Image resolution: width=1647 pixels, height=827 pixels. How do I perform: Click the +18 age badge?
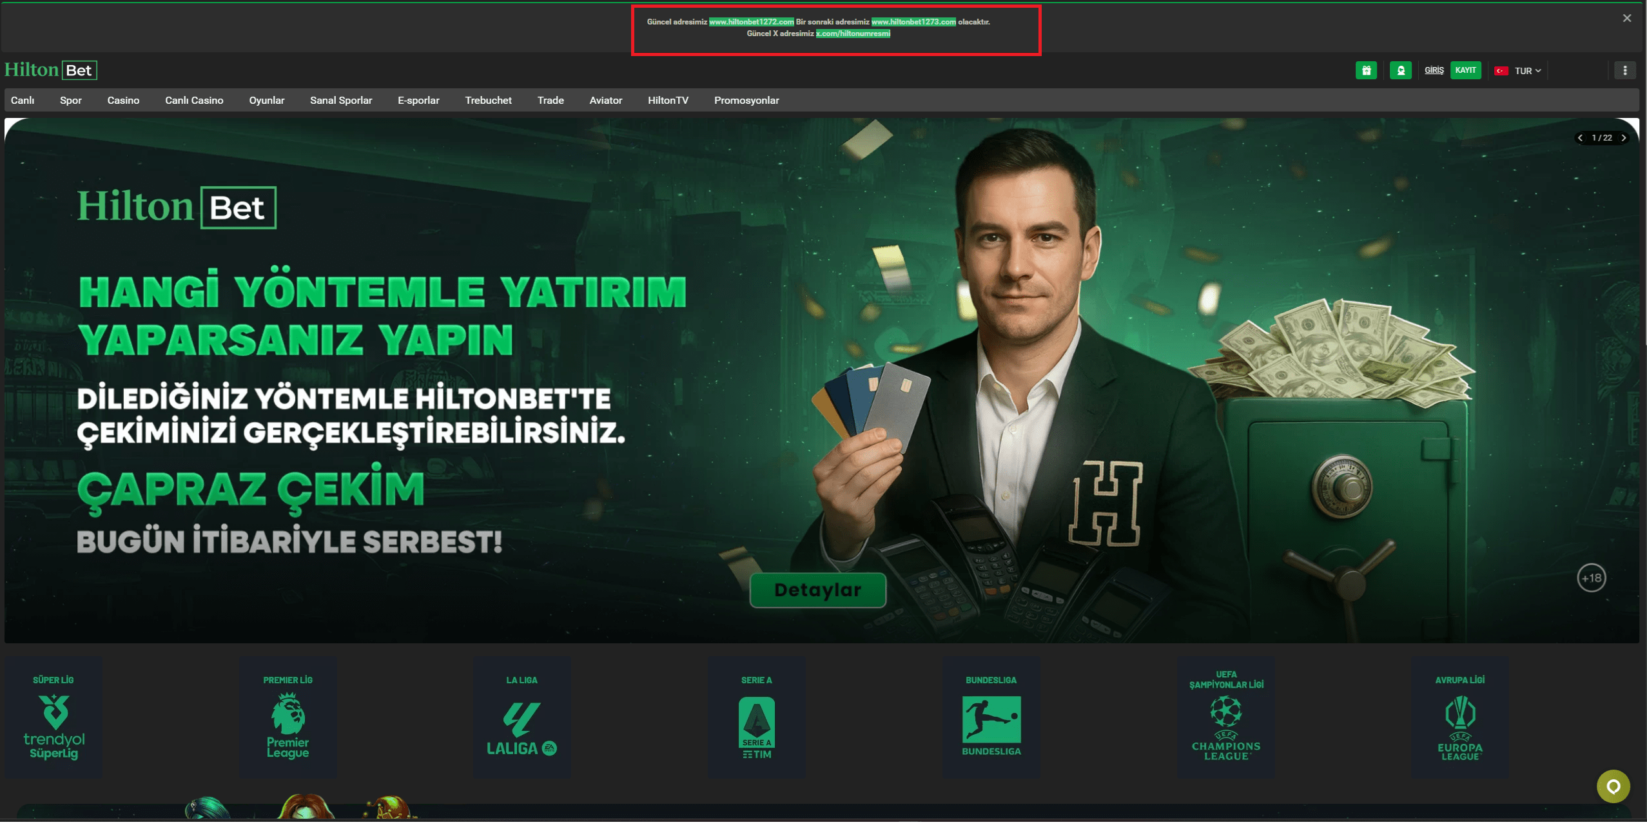point(1591,578)
